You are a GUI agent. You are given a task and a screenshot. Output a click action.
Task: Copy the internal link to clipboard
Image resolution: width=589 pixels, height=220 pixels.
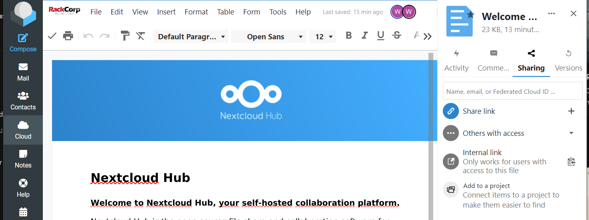tap(571, 161)
